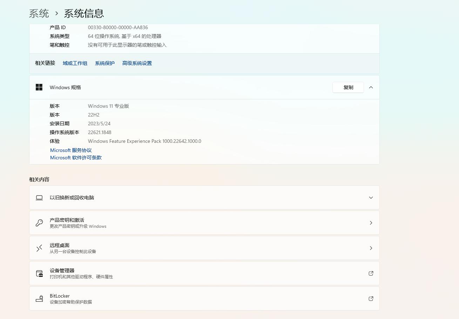This screenshot has height=319, width=459.
Task: Click the external link icon on 设备管理器 row
Action: (x=371, y=273)
